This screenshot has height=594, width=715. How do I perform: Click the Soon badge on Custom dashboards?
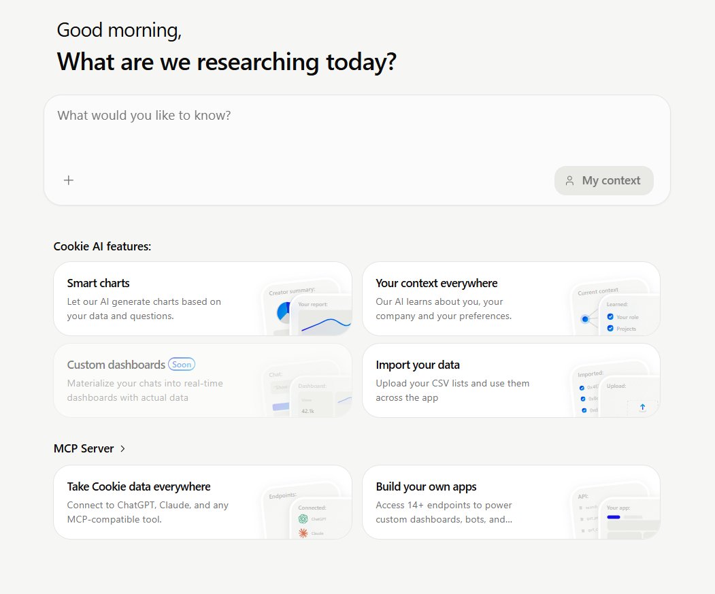coord(182,365)
